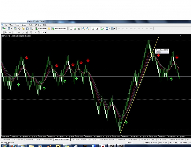Click the New Chart toolbar icon
Screen dimensions: 191x147
[x=3, y=29]
